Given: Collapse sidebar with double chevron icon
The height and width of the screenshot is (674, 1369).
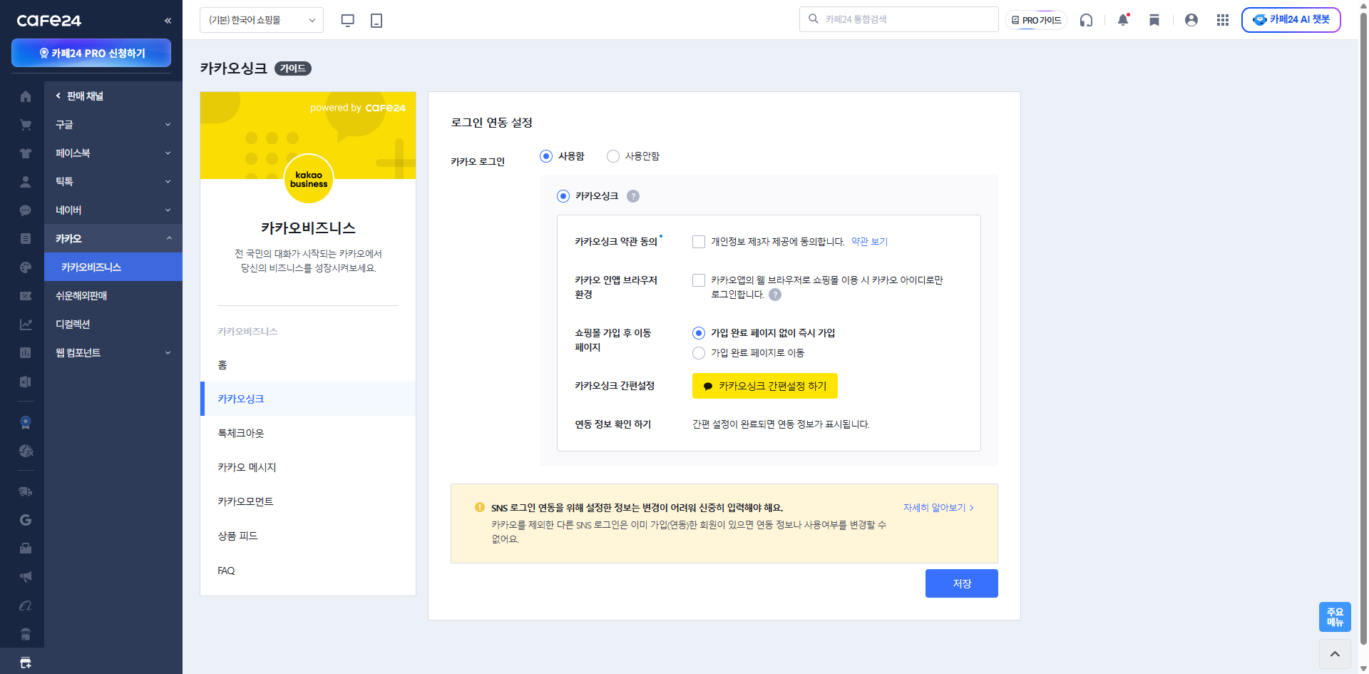Looking at the screenshot, I should [x=168, y=21].
